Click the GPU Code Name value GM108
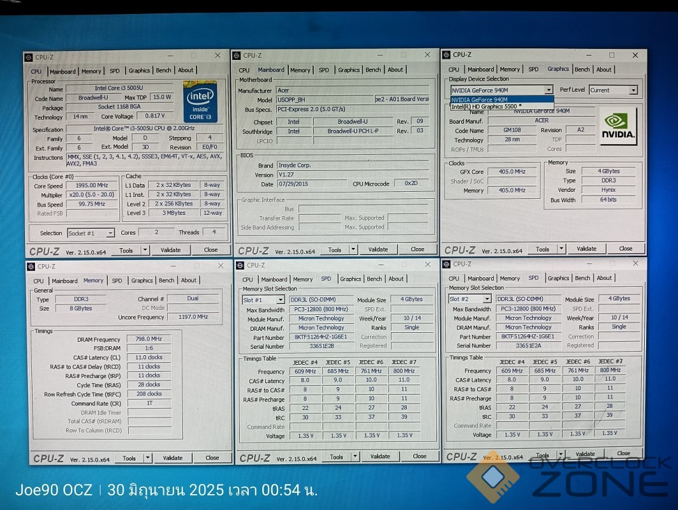 [x=512, y=129]
